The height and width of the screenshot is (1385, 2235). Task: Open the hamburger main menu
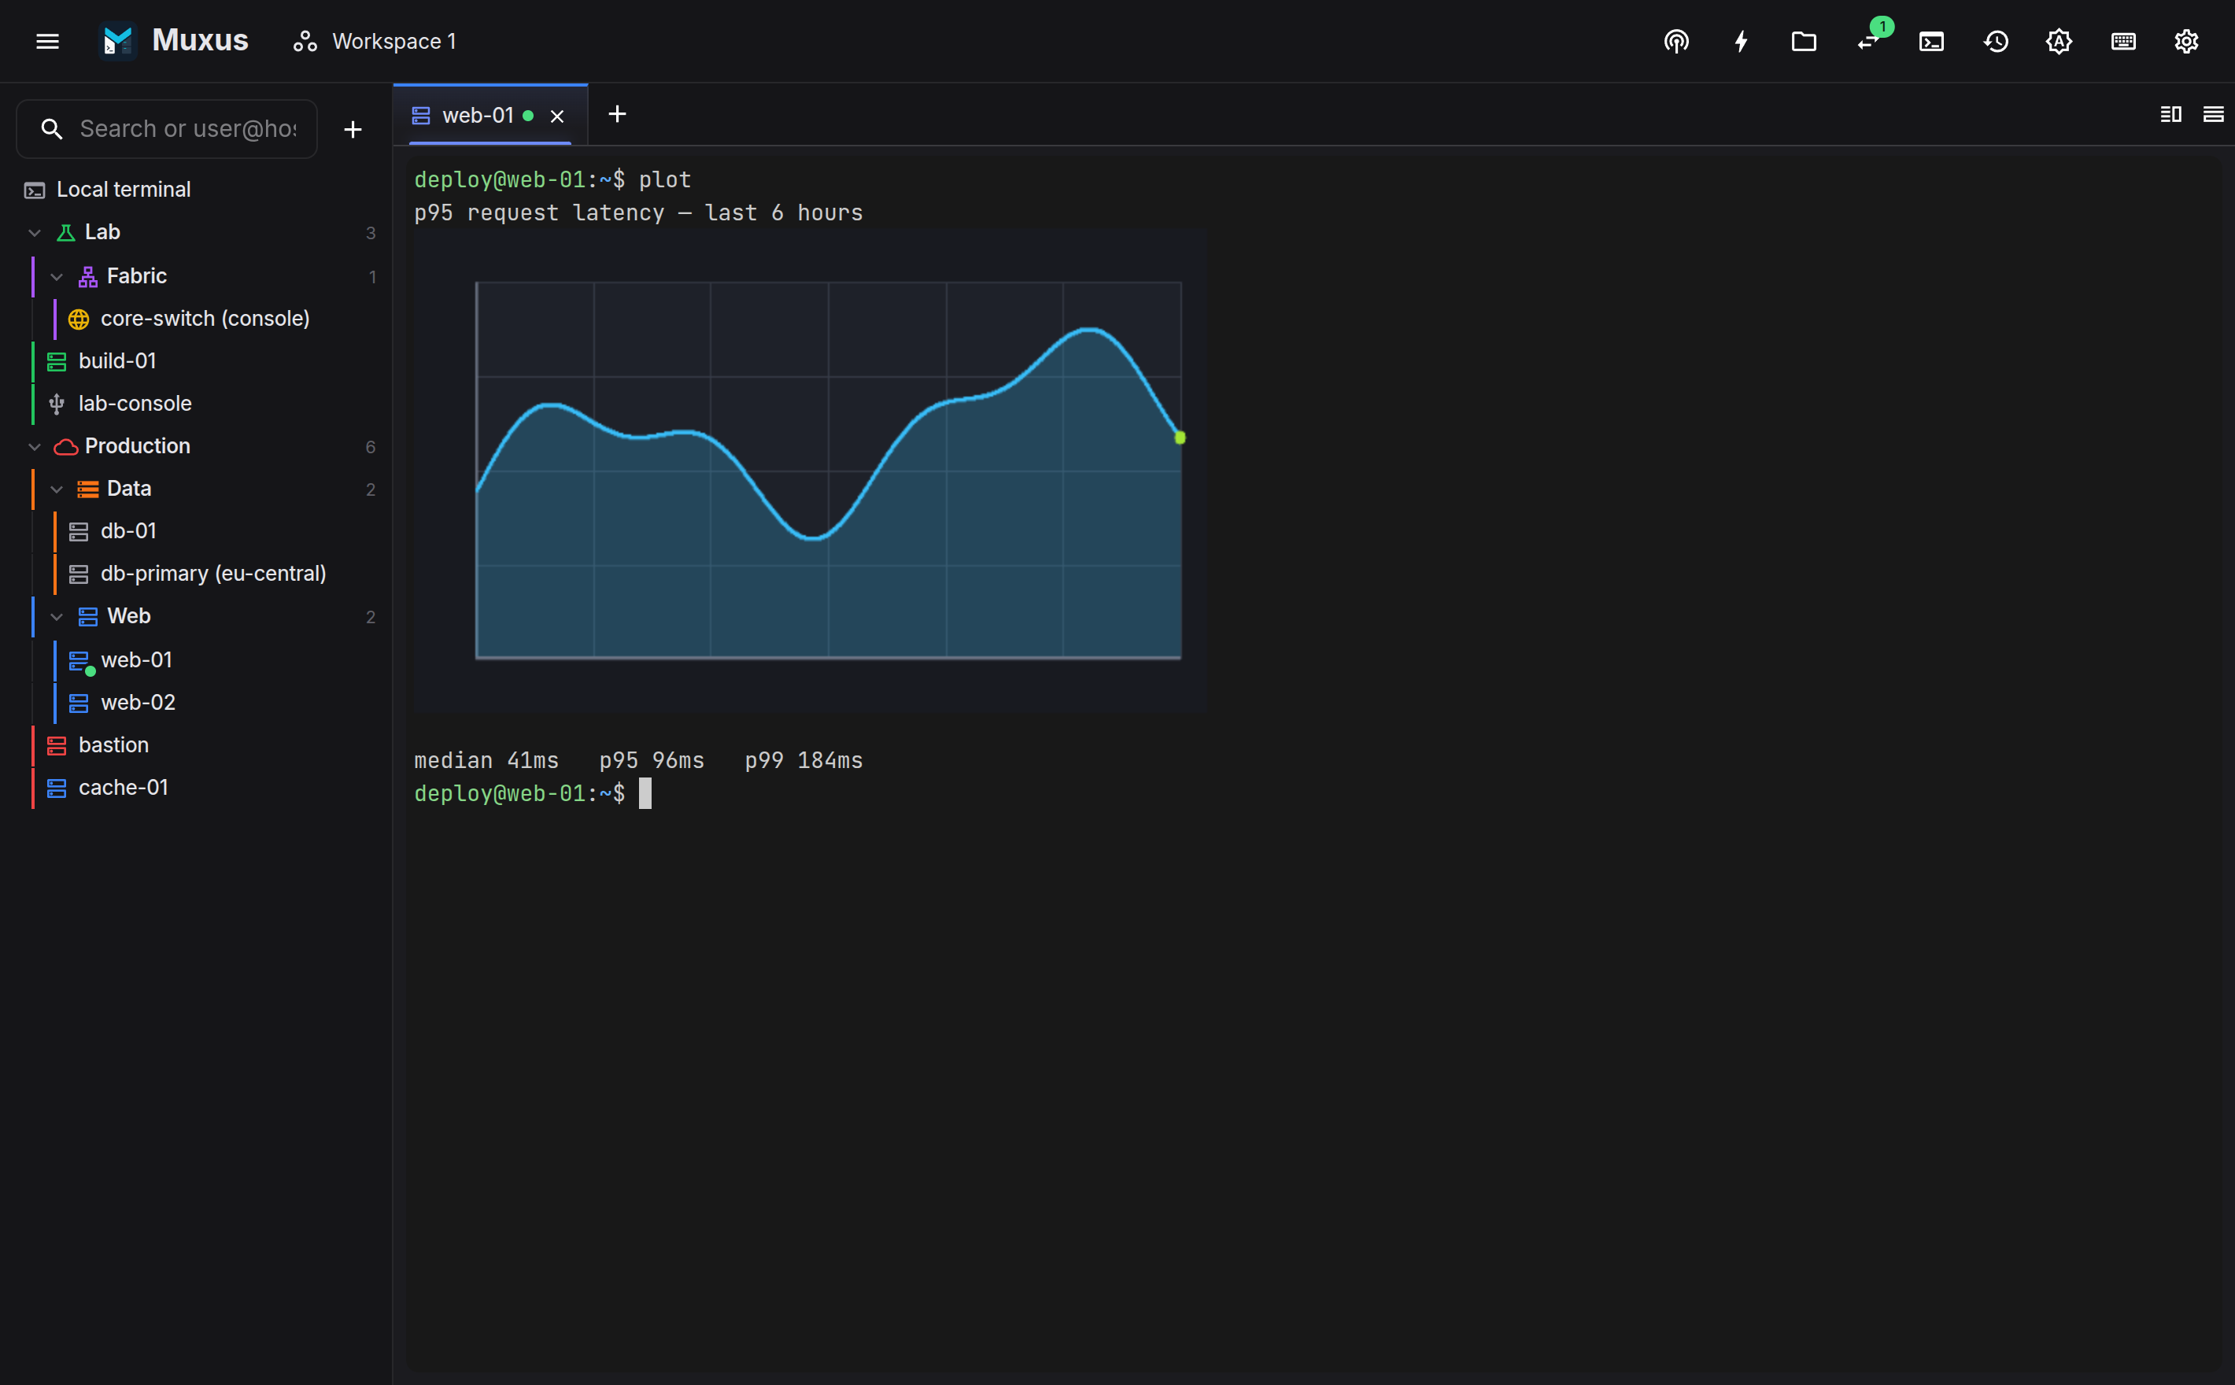coord(48,41)
